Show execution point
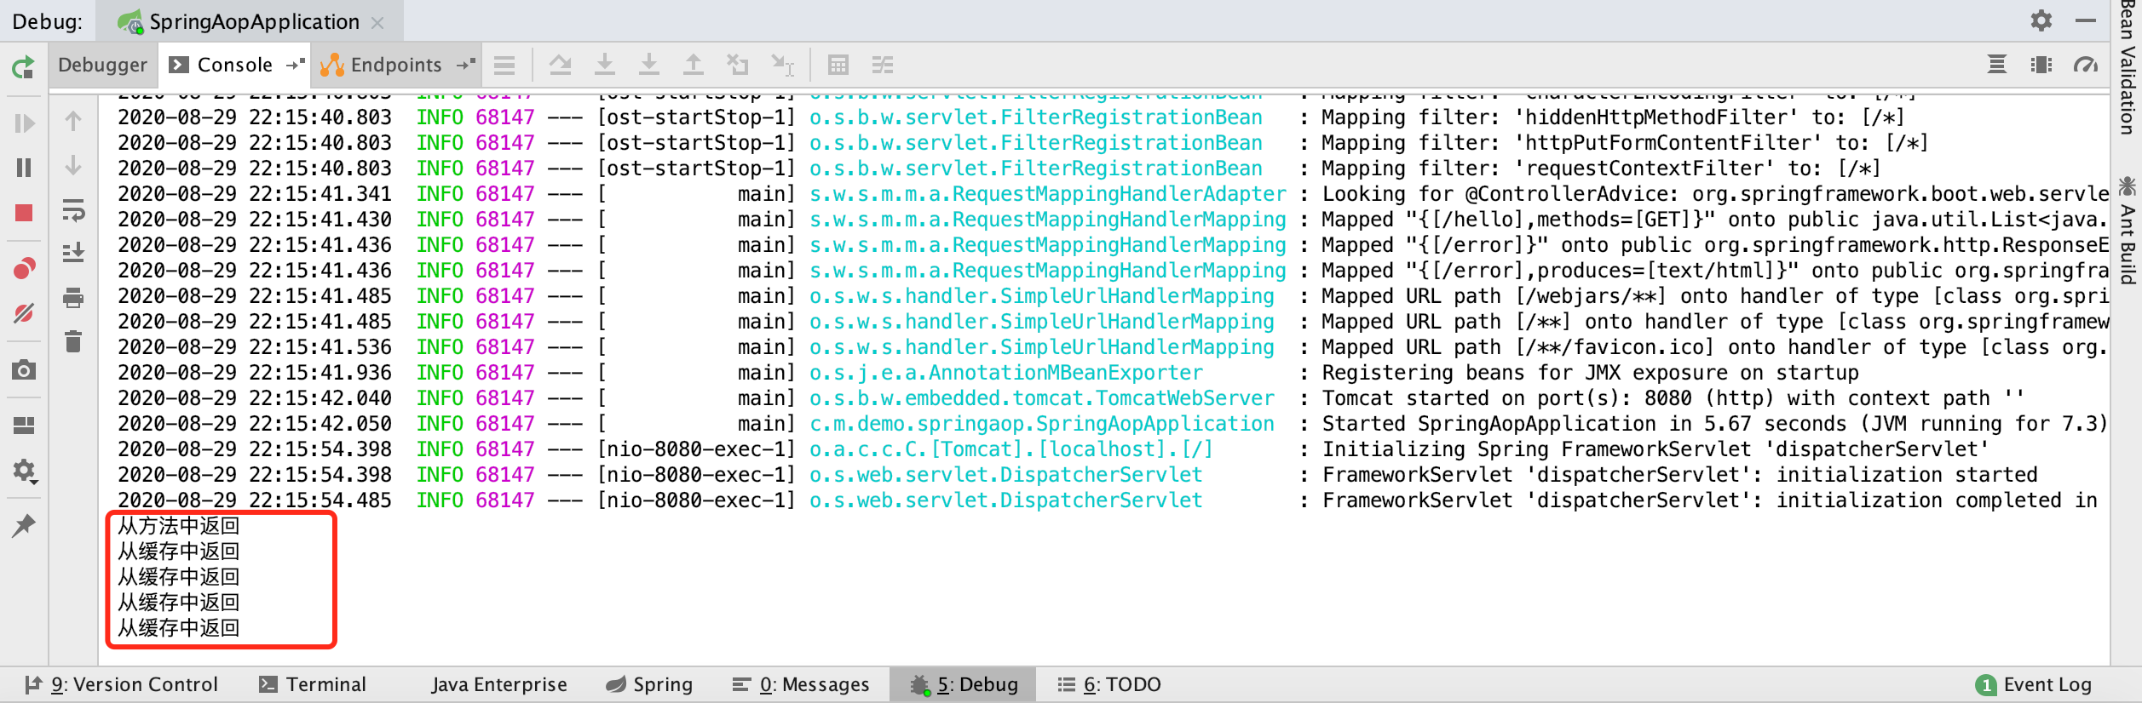The width and height of the screenshot is (2142, 703). [504, 65]
